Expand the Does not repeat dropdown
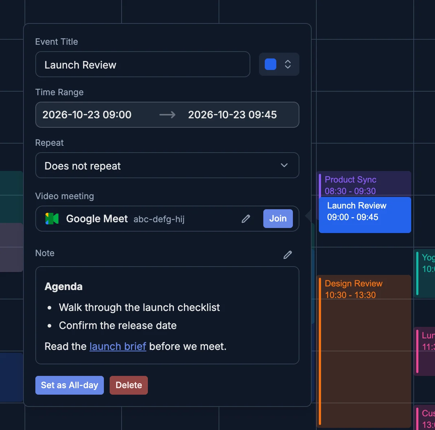The width and height of the screenshot is (435, 430). coord(167,165)
